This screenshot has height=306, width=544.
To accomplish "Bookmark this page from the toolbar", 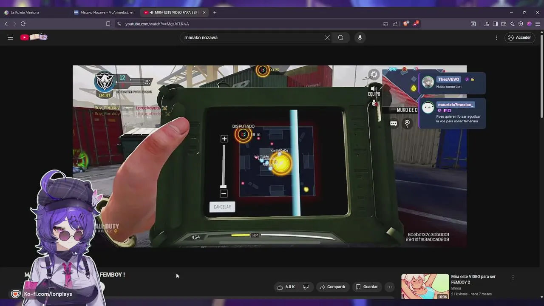I will [108, 24].
